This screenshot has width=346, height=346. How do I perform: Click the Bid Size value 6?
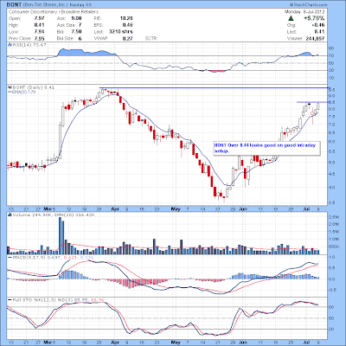point(80,38)
